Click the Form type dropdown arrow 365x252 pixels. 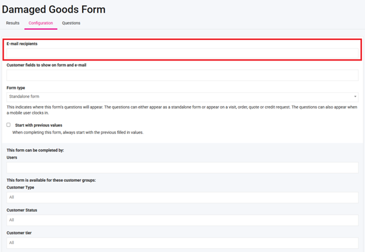point(355,96)
